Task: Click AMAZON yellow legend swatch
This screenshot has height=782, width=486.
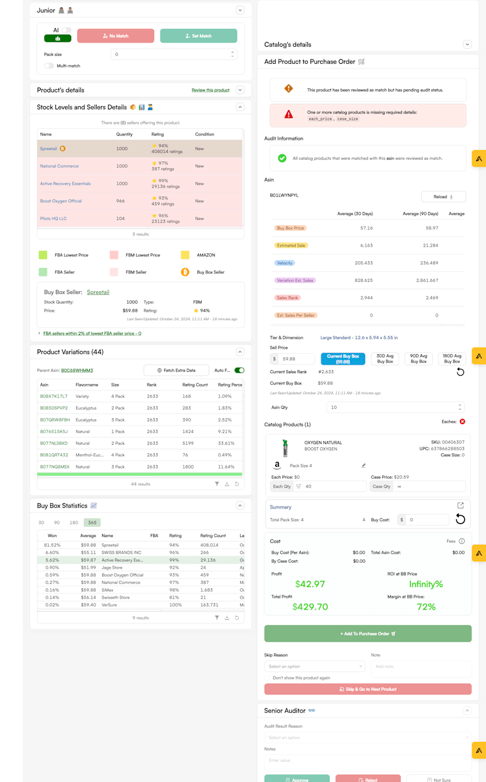Action: [185, 255]
